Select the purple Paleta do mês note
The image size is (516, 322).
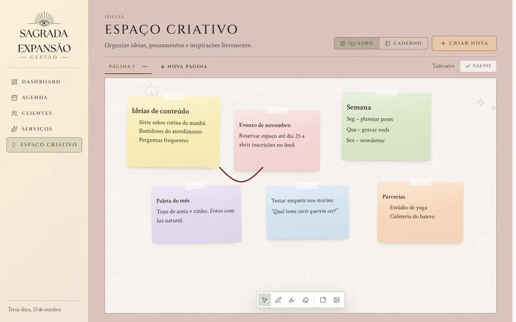(197, 214)
